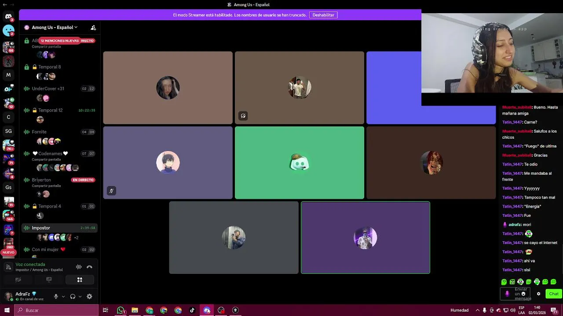Join the Con mi mujer voice channel
Image resolution: width=563 pixels, height=316 pixels.
59,249
